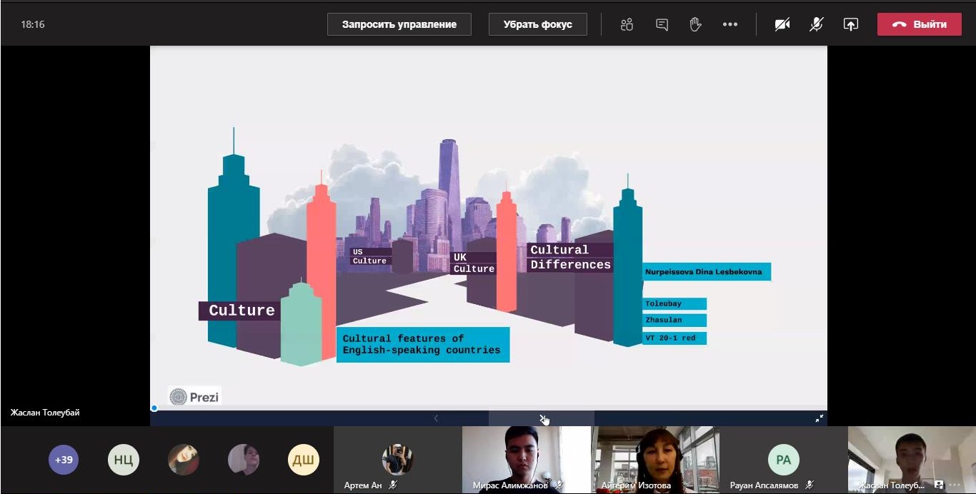Expand presentation to full screen
This screenshot has width=976, height=494.
tap(820, 418)
